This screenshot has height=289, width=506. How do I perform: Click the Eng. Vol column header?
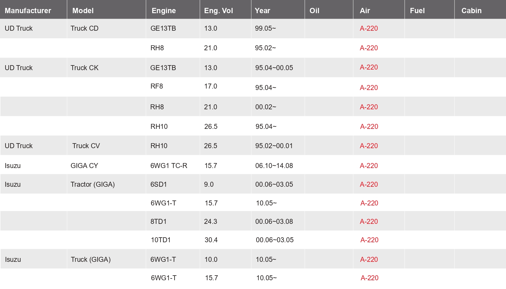point(218,11)
